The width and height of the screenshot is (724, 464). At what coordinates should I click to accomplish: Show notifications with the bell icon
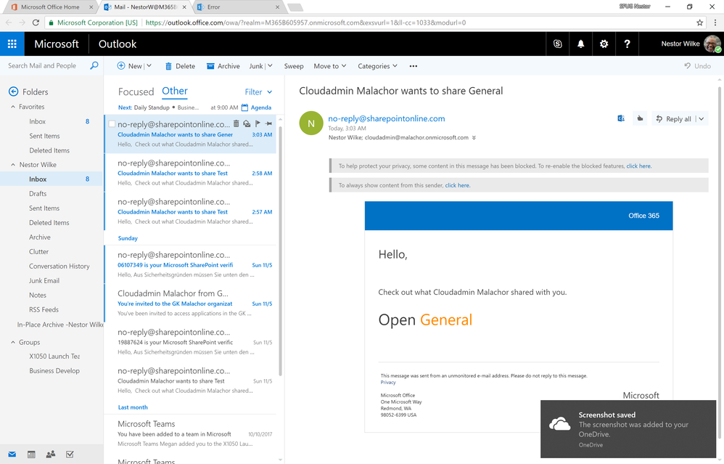580,44
